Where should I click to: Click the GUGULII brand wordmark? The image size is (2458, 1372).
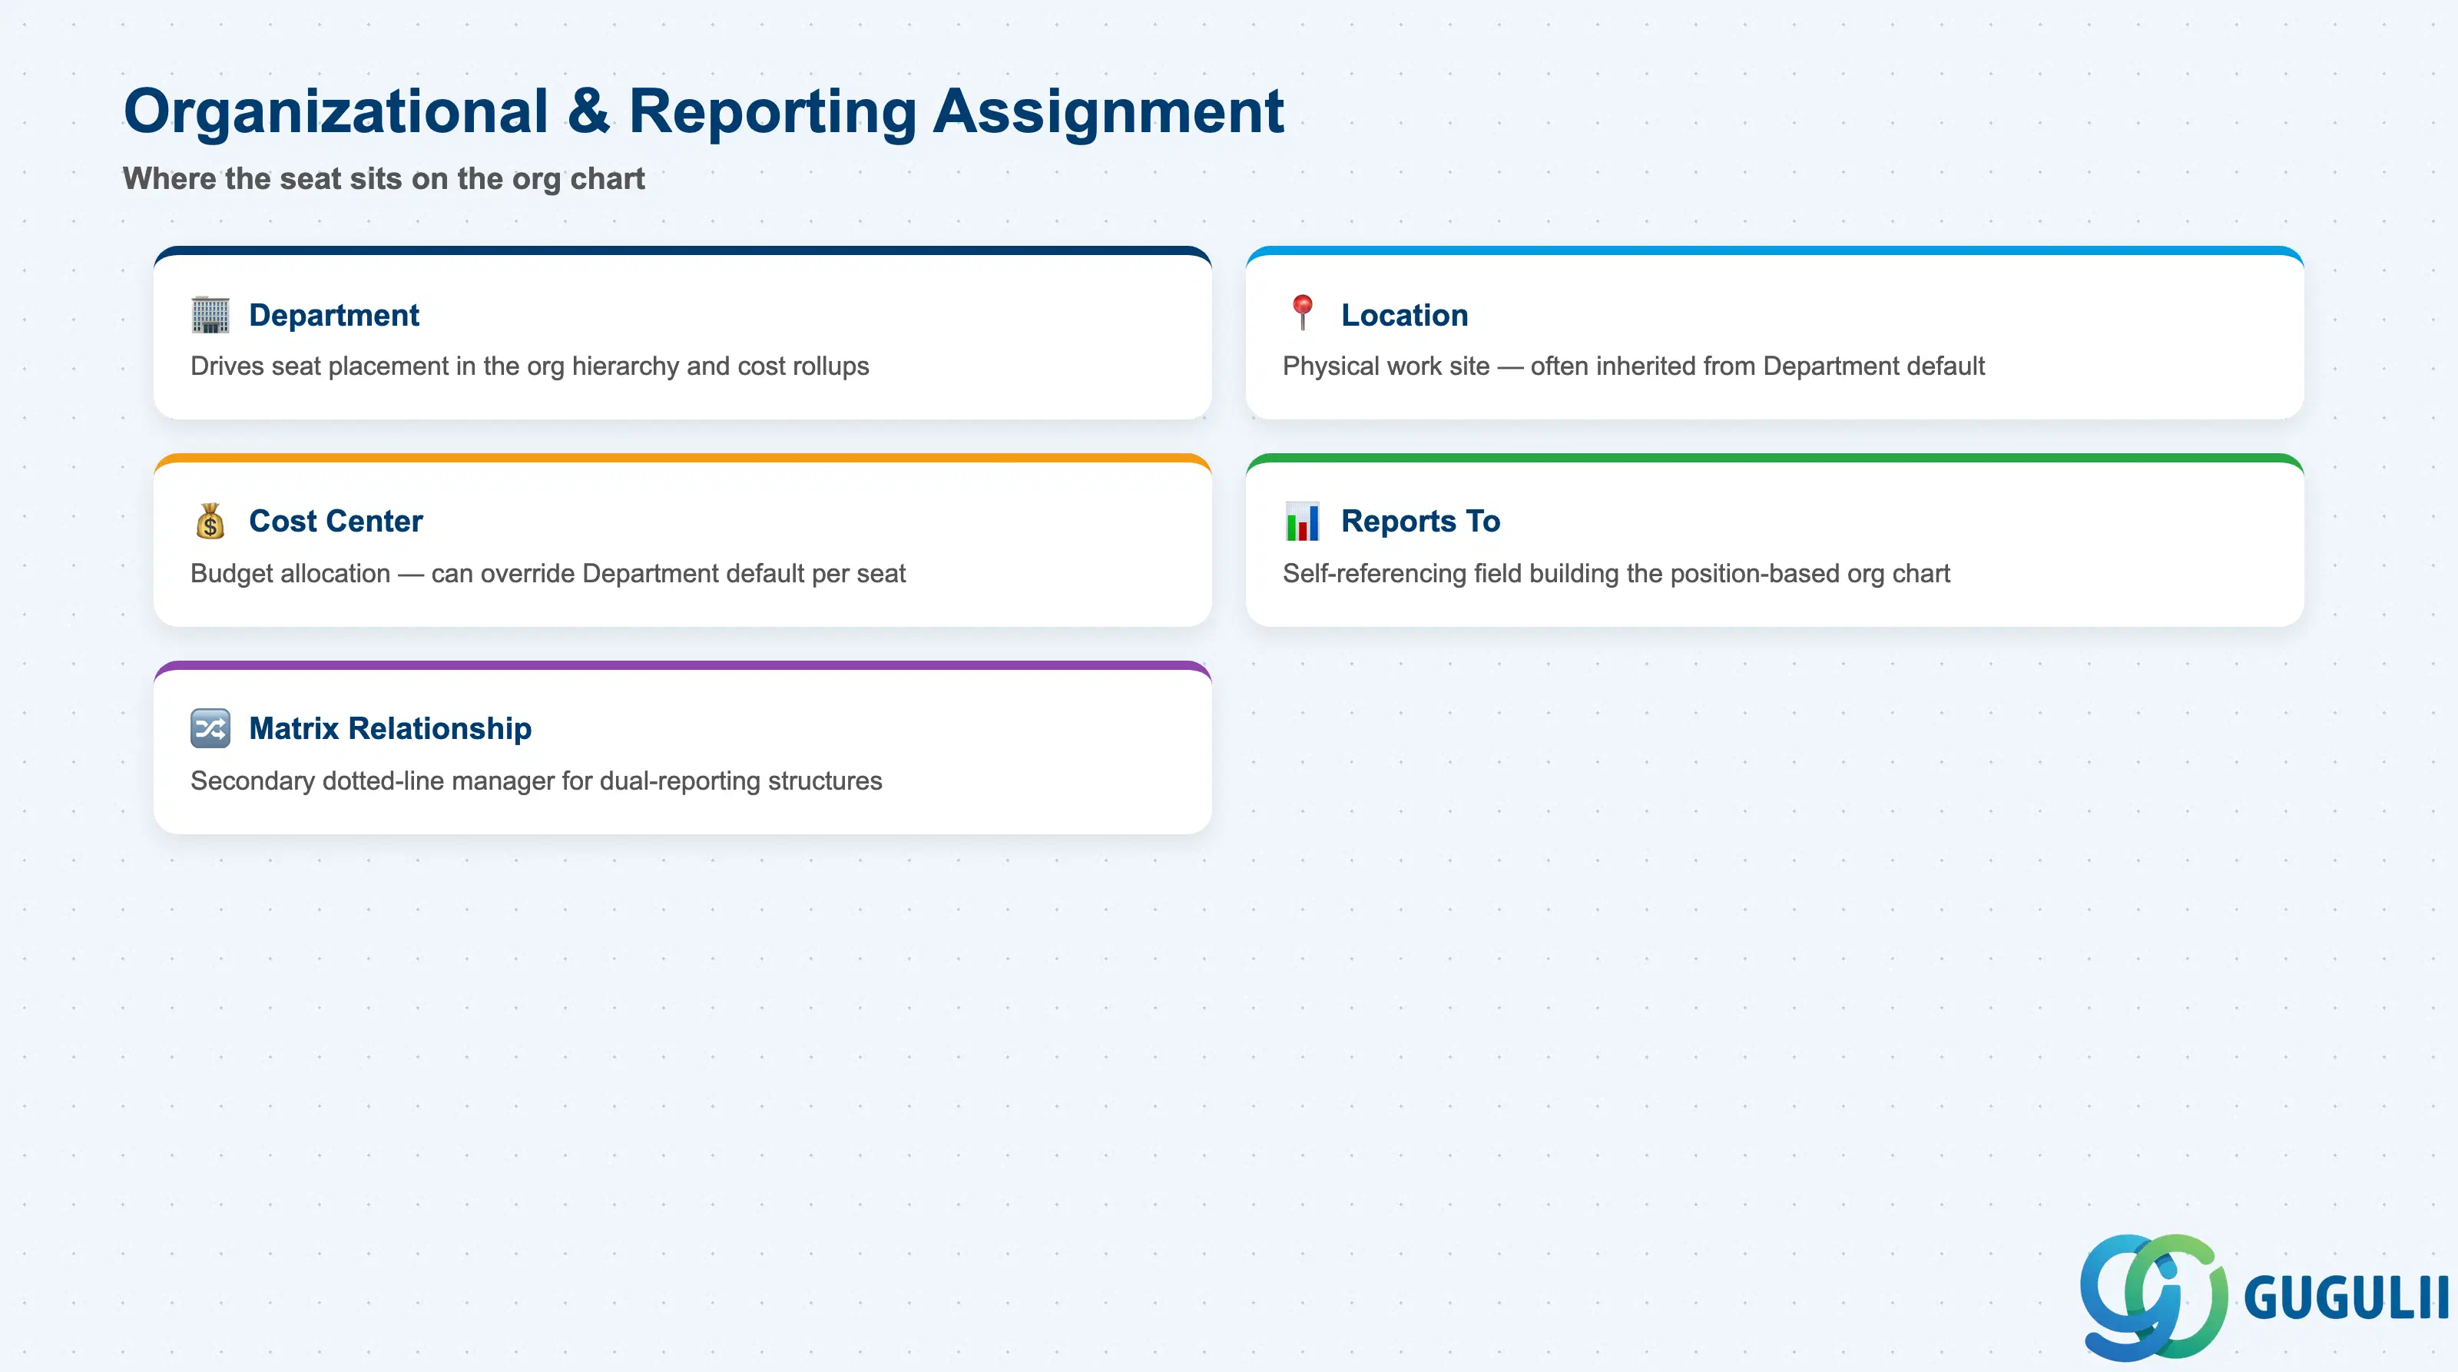(2347, 1298)
